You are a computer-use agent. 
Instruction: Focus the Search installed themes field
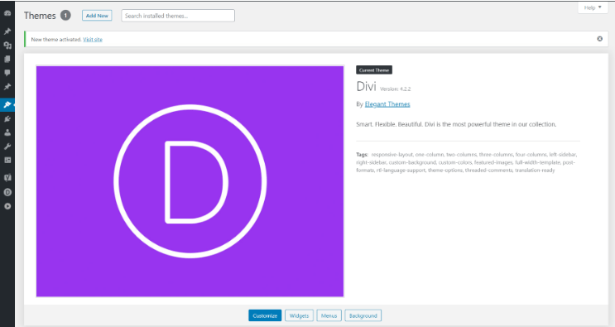[x=178, y=16]
